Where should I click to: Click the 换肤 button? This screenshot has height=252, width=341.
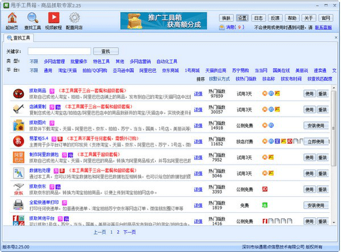click(x=226, y=18)
